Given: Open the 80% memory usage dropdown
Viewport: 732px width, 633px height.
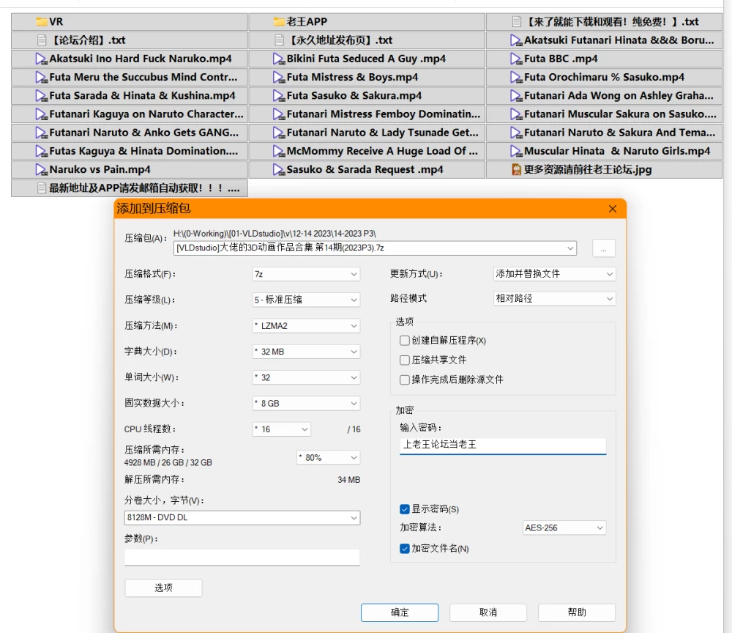Looking at the screenshot, I should (328, 458).
